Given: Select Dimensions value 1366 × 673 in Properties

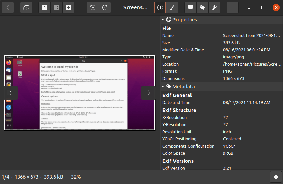Looking at the screenshot, I should (234, 79).
